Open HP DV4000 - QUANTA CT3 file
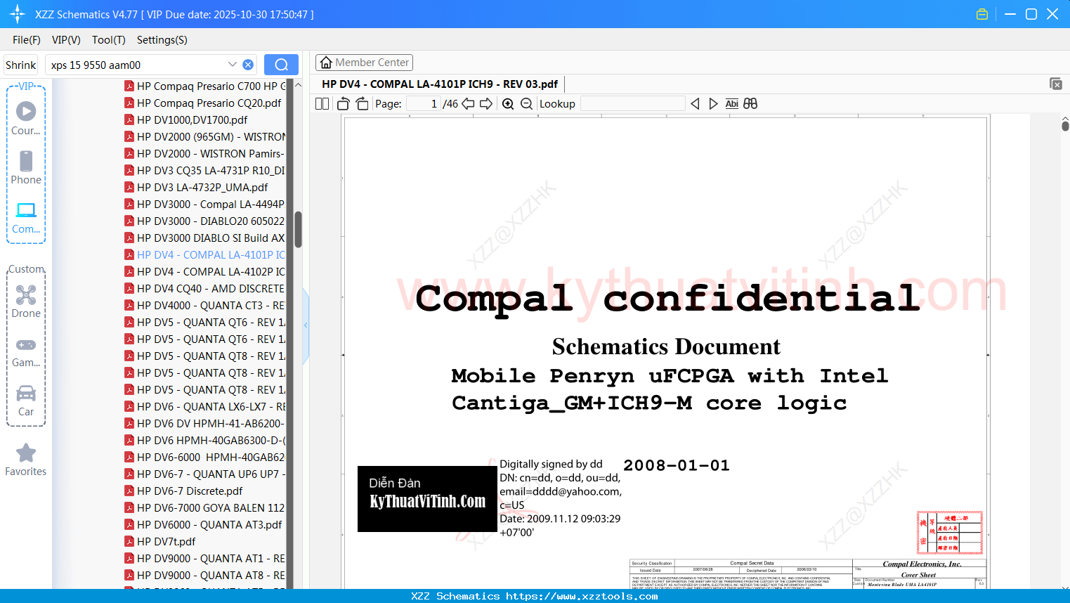Image resolution: width=1070 pixels, height=603 pixels. tap(204, 306)
